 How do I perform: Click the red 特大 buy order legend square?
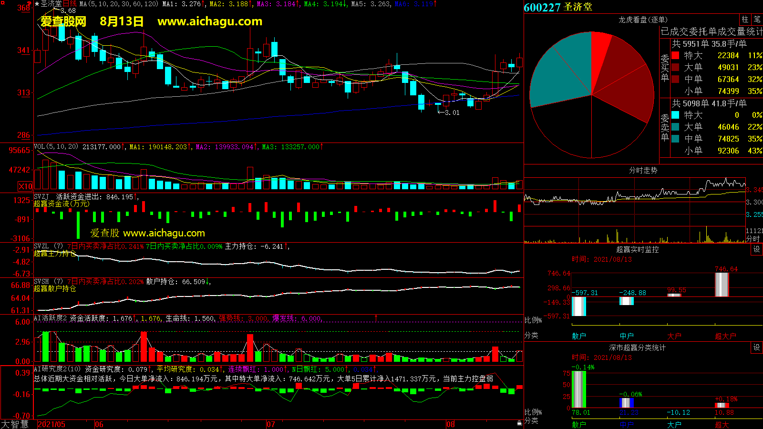click(675, 56)
